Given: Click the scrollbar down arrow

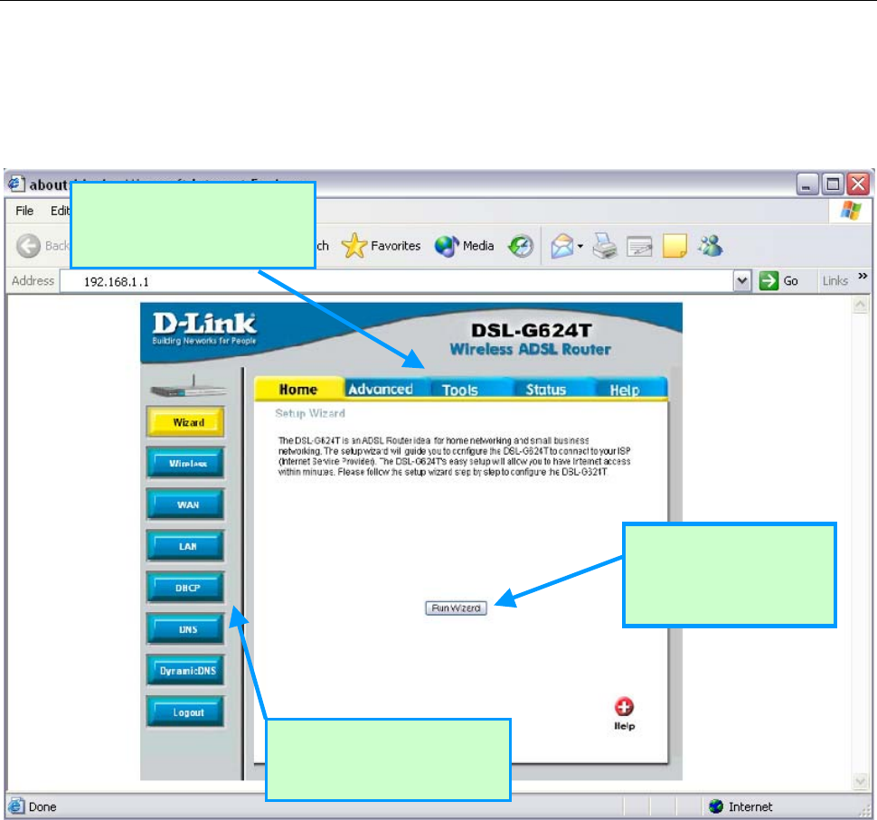Looking at the screenshot, I should click(x=860, y=781).
